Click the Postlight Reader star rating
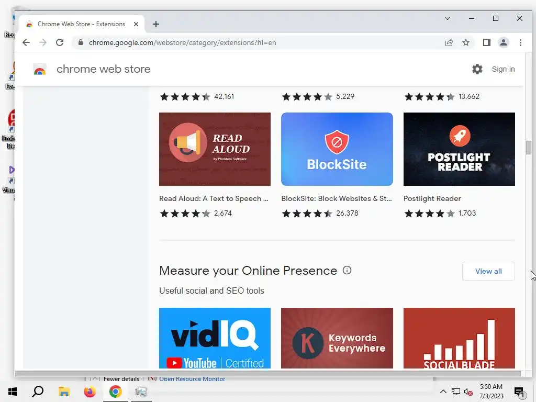 click(429, 214)
